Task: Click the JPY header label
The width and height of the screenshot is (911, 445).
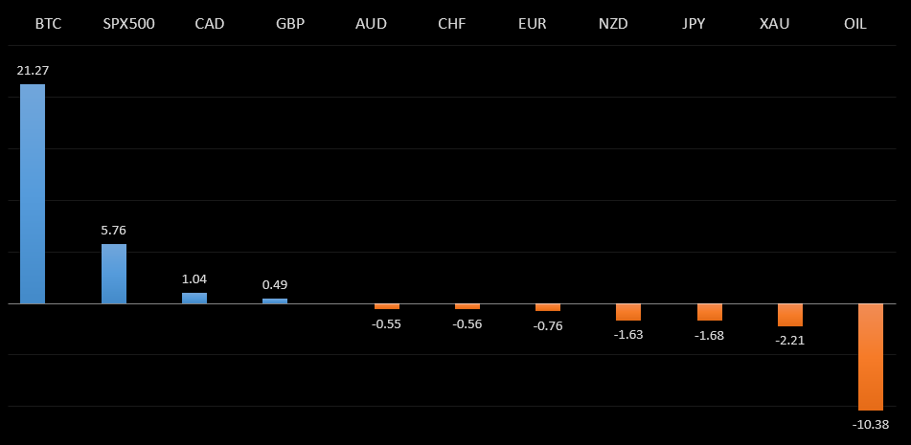Action: coord(694,23)
